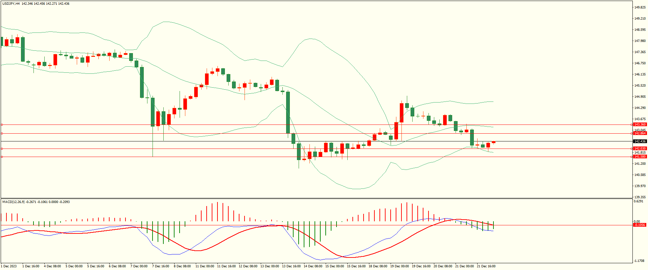
Task: Click the 147.980 price scale label
Action: 640,41
